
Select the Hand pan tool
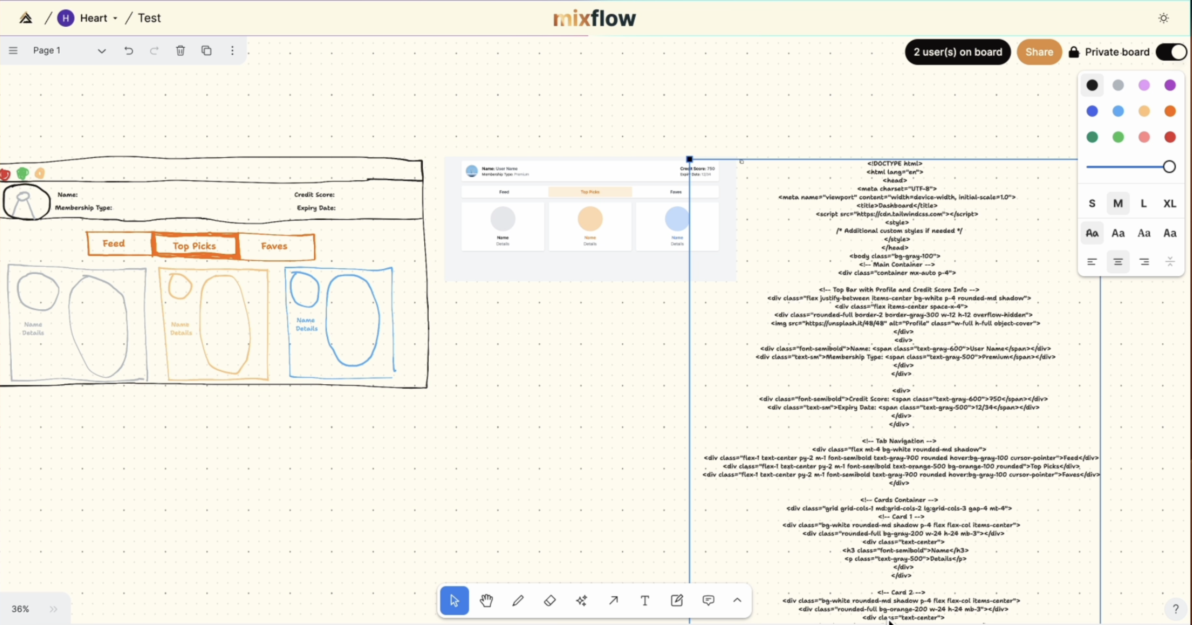point(486,600)
